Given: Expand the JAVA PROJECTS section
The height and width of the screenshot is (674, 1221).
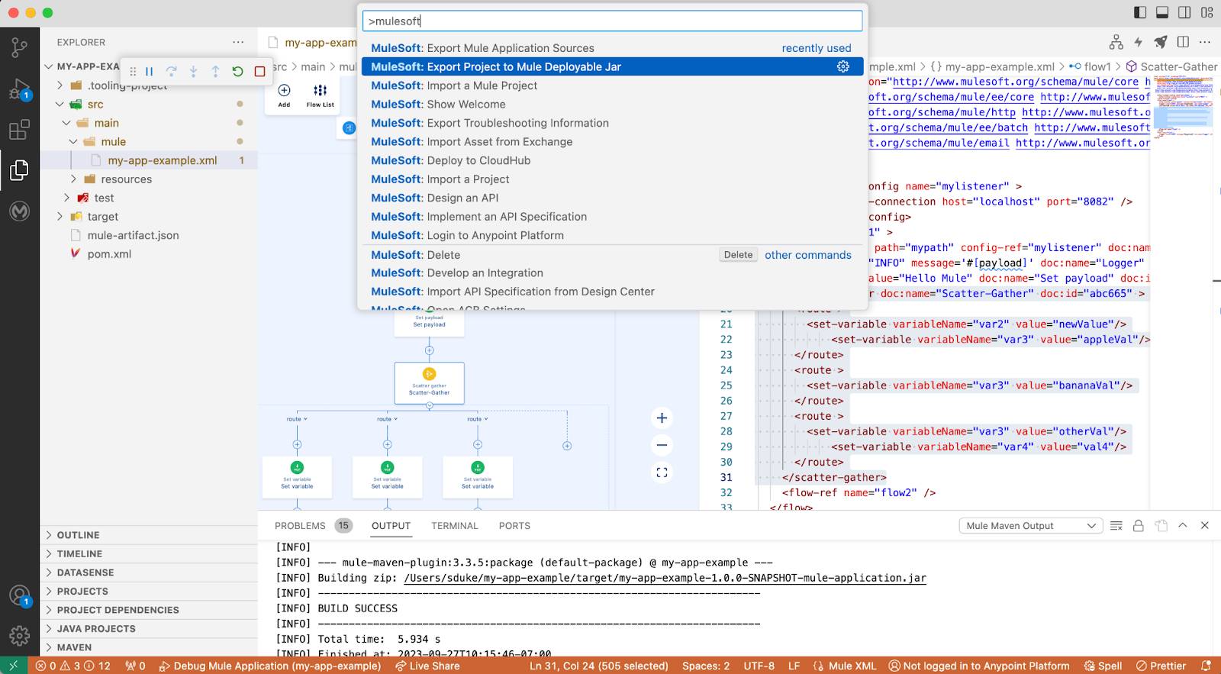Looking at the screenshot, I should [149, 628].
